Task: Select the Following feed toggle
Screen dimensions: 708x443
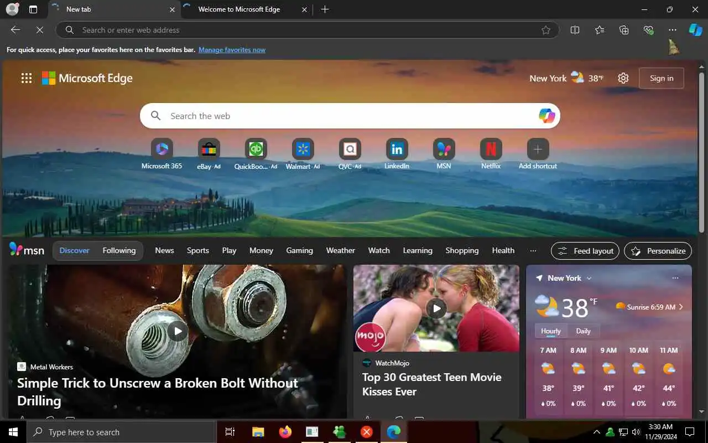Action: [x=119, y=250]
